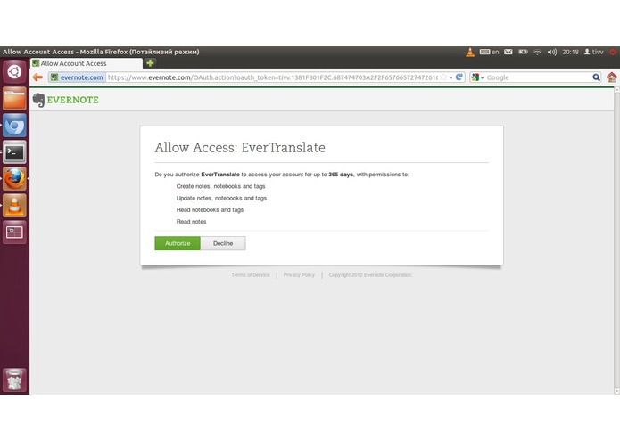The image size is (620, 440).
Task: Bookmark this page with the star
Action: [x=443, y=77]
